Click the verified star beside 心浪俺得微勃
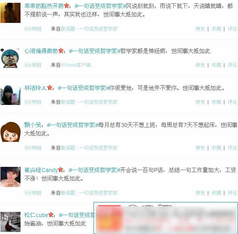Image resolution: width=238 pixels, height=234 pixels. (x=61, y=51)
